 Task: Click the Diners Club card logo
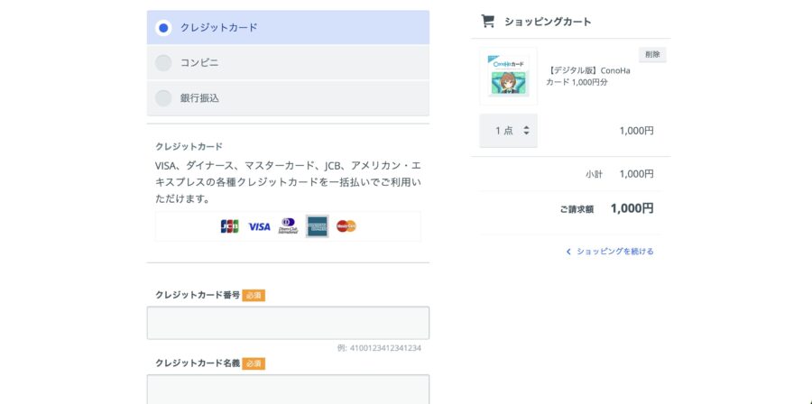[x=288, y=226]
